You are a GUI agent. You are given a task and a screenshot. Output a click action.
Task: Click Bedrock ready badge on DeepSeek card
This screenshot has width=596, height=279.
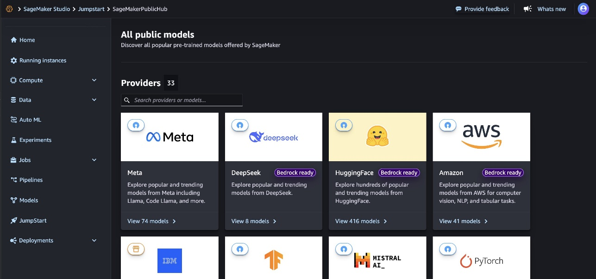(x=295, y=173)
